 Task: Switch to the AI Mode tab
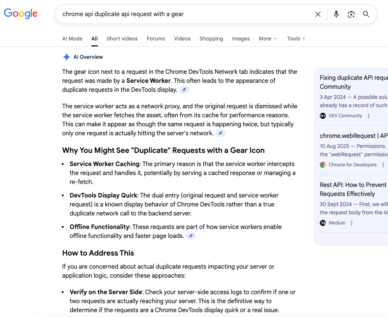[72, 39]
